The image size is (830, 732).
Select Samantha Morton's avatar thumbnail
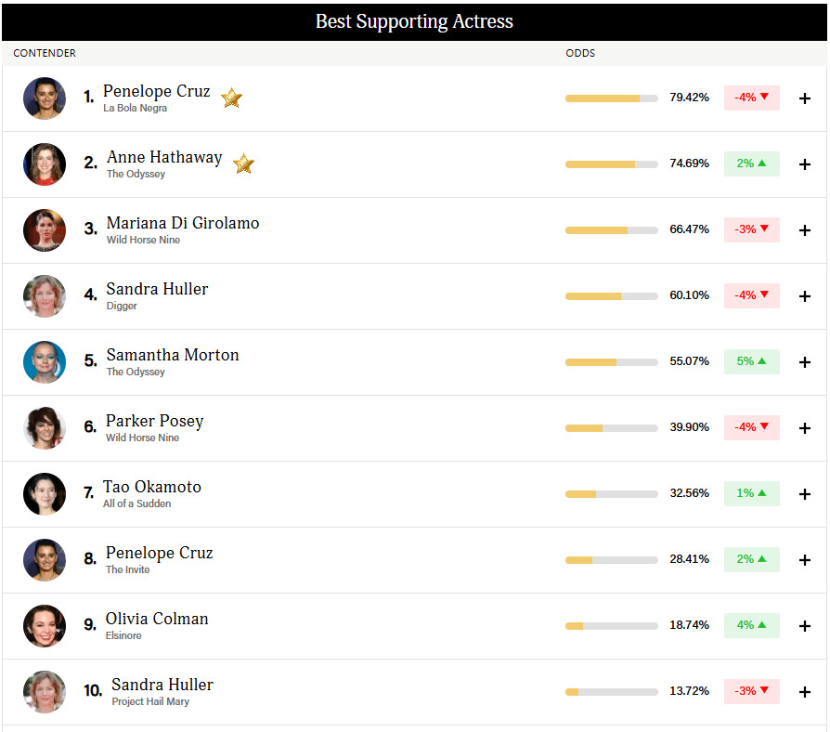[45, 362]
